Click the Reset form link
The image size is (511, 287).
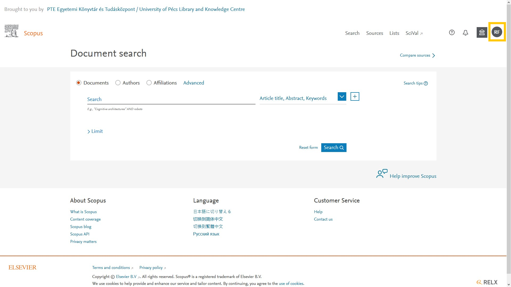pyautogui.click(x=308, y=147)
